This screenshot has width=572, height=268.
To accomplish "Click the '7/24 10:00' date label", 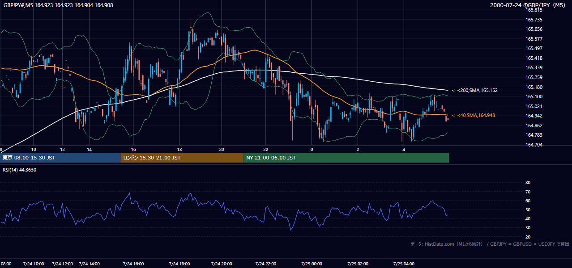I will coord(34,264).
